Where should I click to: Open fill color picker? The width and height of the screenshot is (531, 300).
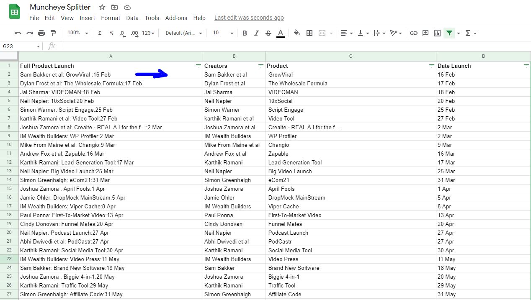(297, 33)
